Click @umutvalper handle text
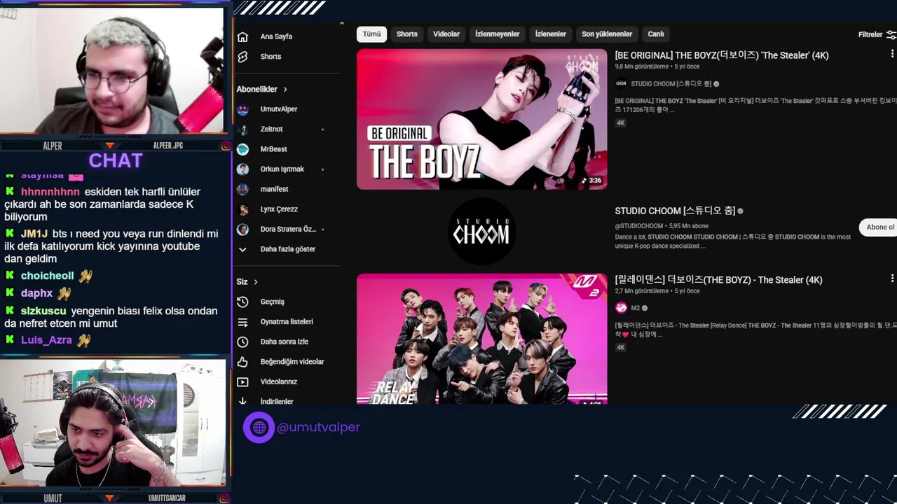Viewport: 897px width, 504px height. click(x=318, y=427)
